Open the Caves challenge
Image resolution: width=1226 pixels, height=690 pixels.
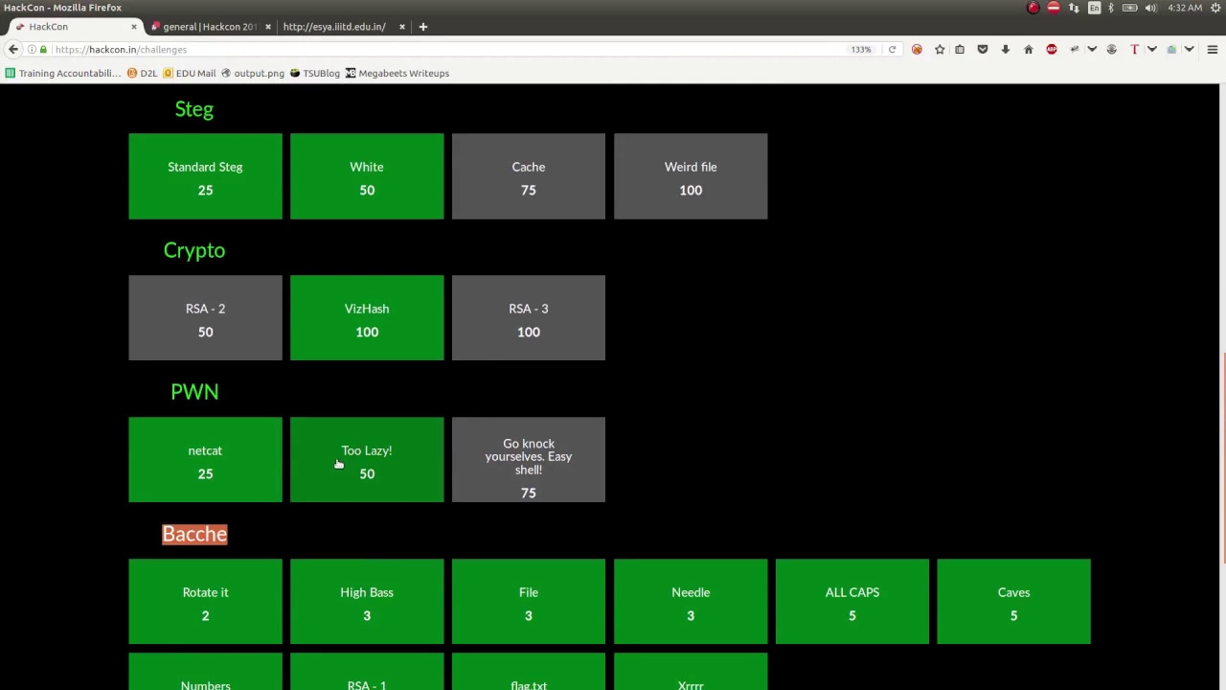click(x=1013, y=602)
